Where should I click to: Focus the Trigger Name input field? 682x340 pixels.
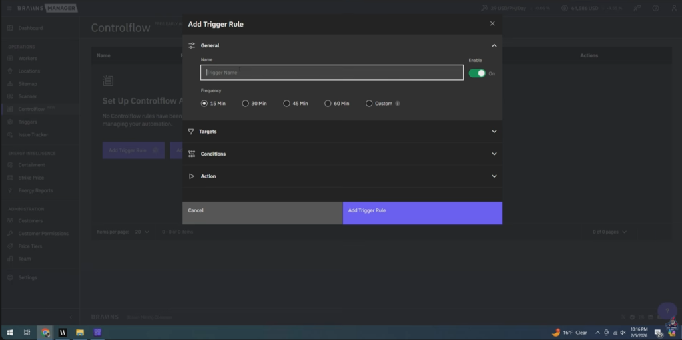point(332,73)
